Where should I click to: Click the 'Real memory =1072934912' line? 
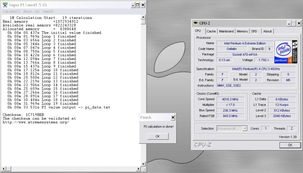[x=41, y=22]
